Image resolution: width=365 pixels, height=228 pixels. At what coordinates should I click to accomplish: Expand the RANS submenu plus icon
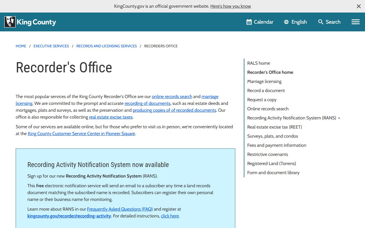339,118
